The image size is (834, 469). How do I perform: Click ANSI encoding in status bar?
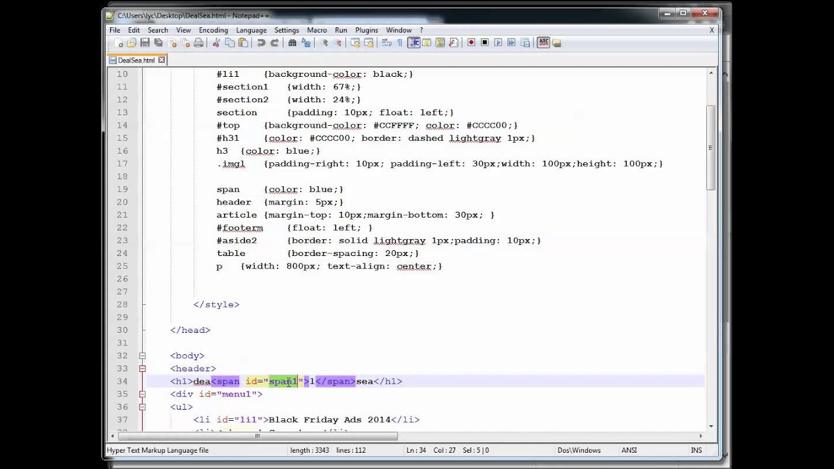[x=629, y=450]
